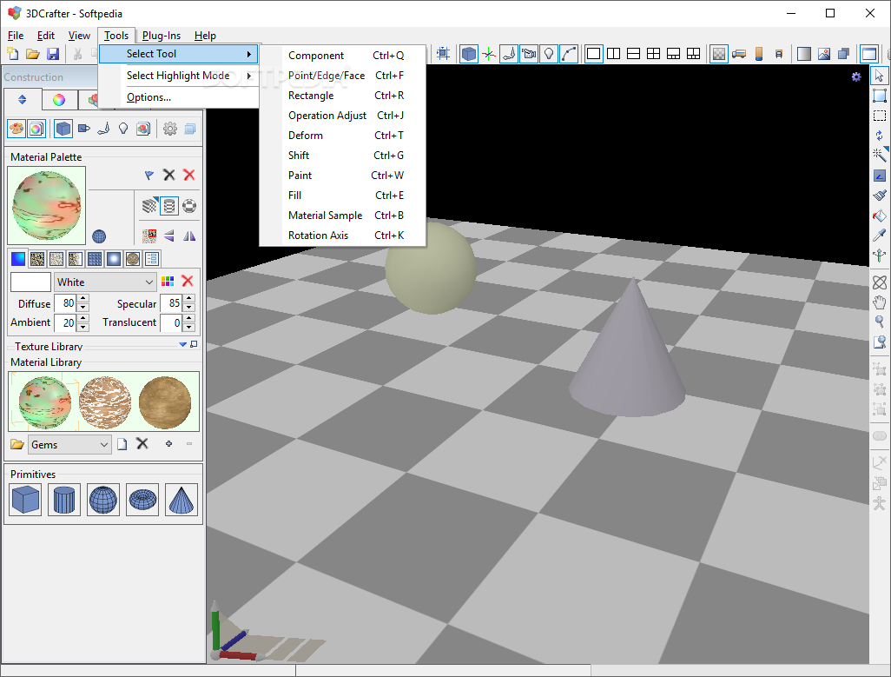891x677 pixels.
Task: Open color picker grid icon
Action: click(168, 282)
